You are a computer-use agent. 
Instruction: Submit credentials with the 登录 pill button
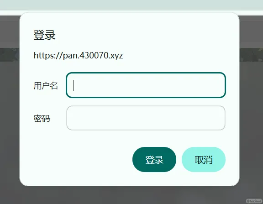[154, 159]
